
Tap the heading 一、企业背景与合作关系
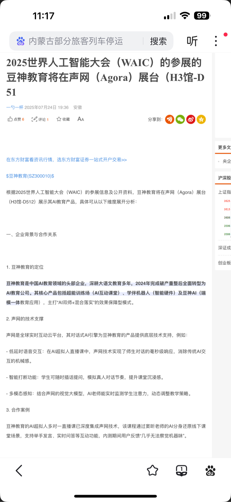[x=31, y=235]
